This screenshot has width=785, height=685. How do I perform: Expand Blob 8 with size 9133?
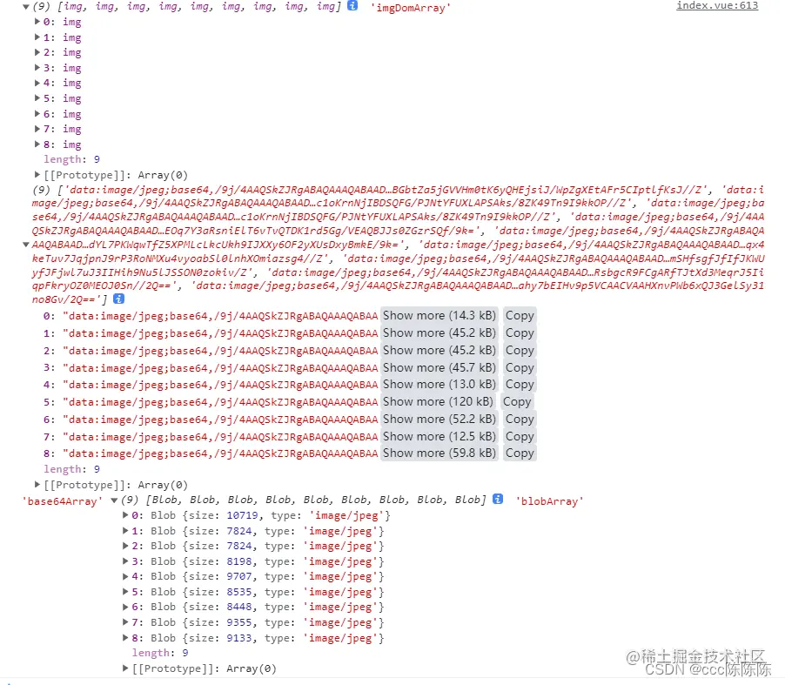tap(125, 638)
